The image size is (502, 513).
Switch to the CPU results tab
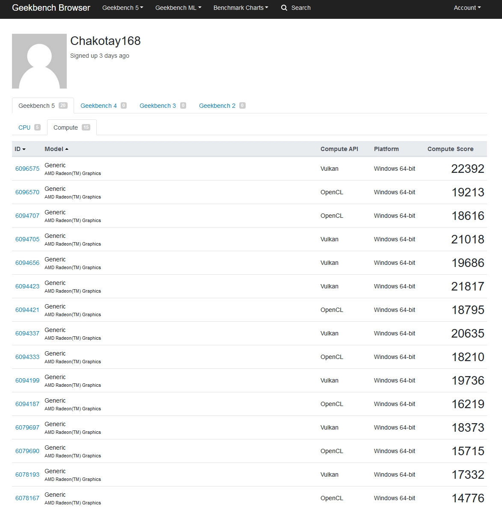[30, 128]
